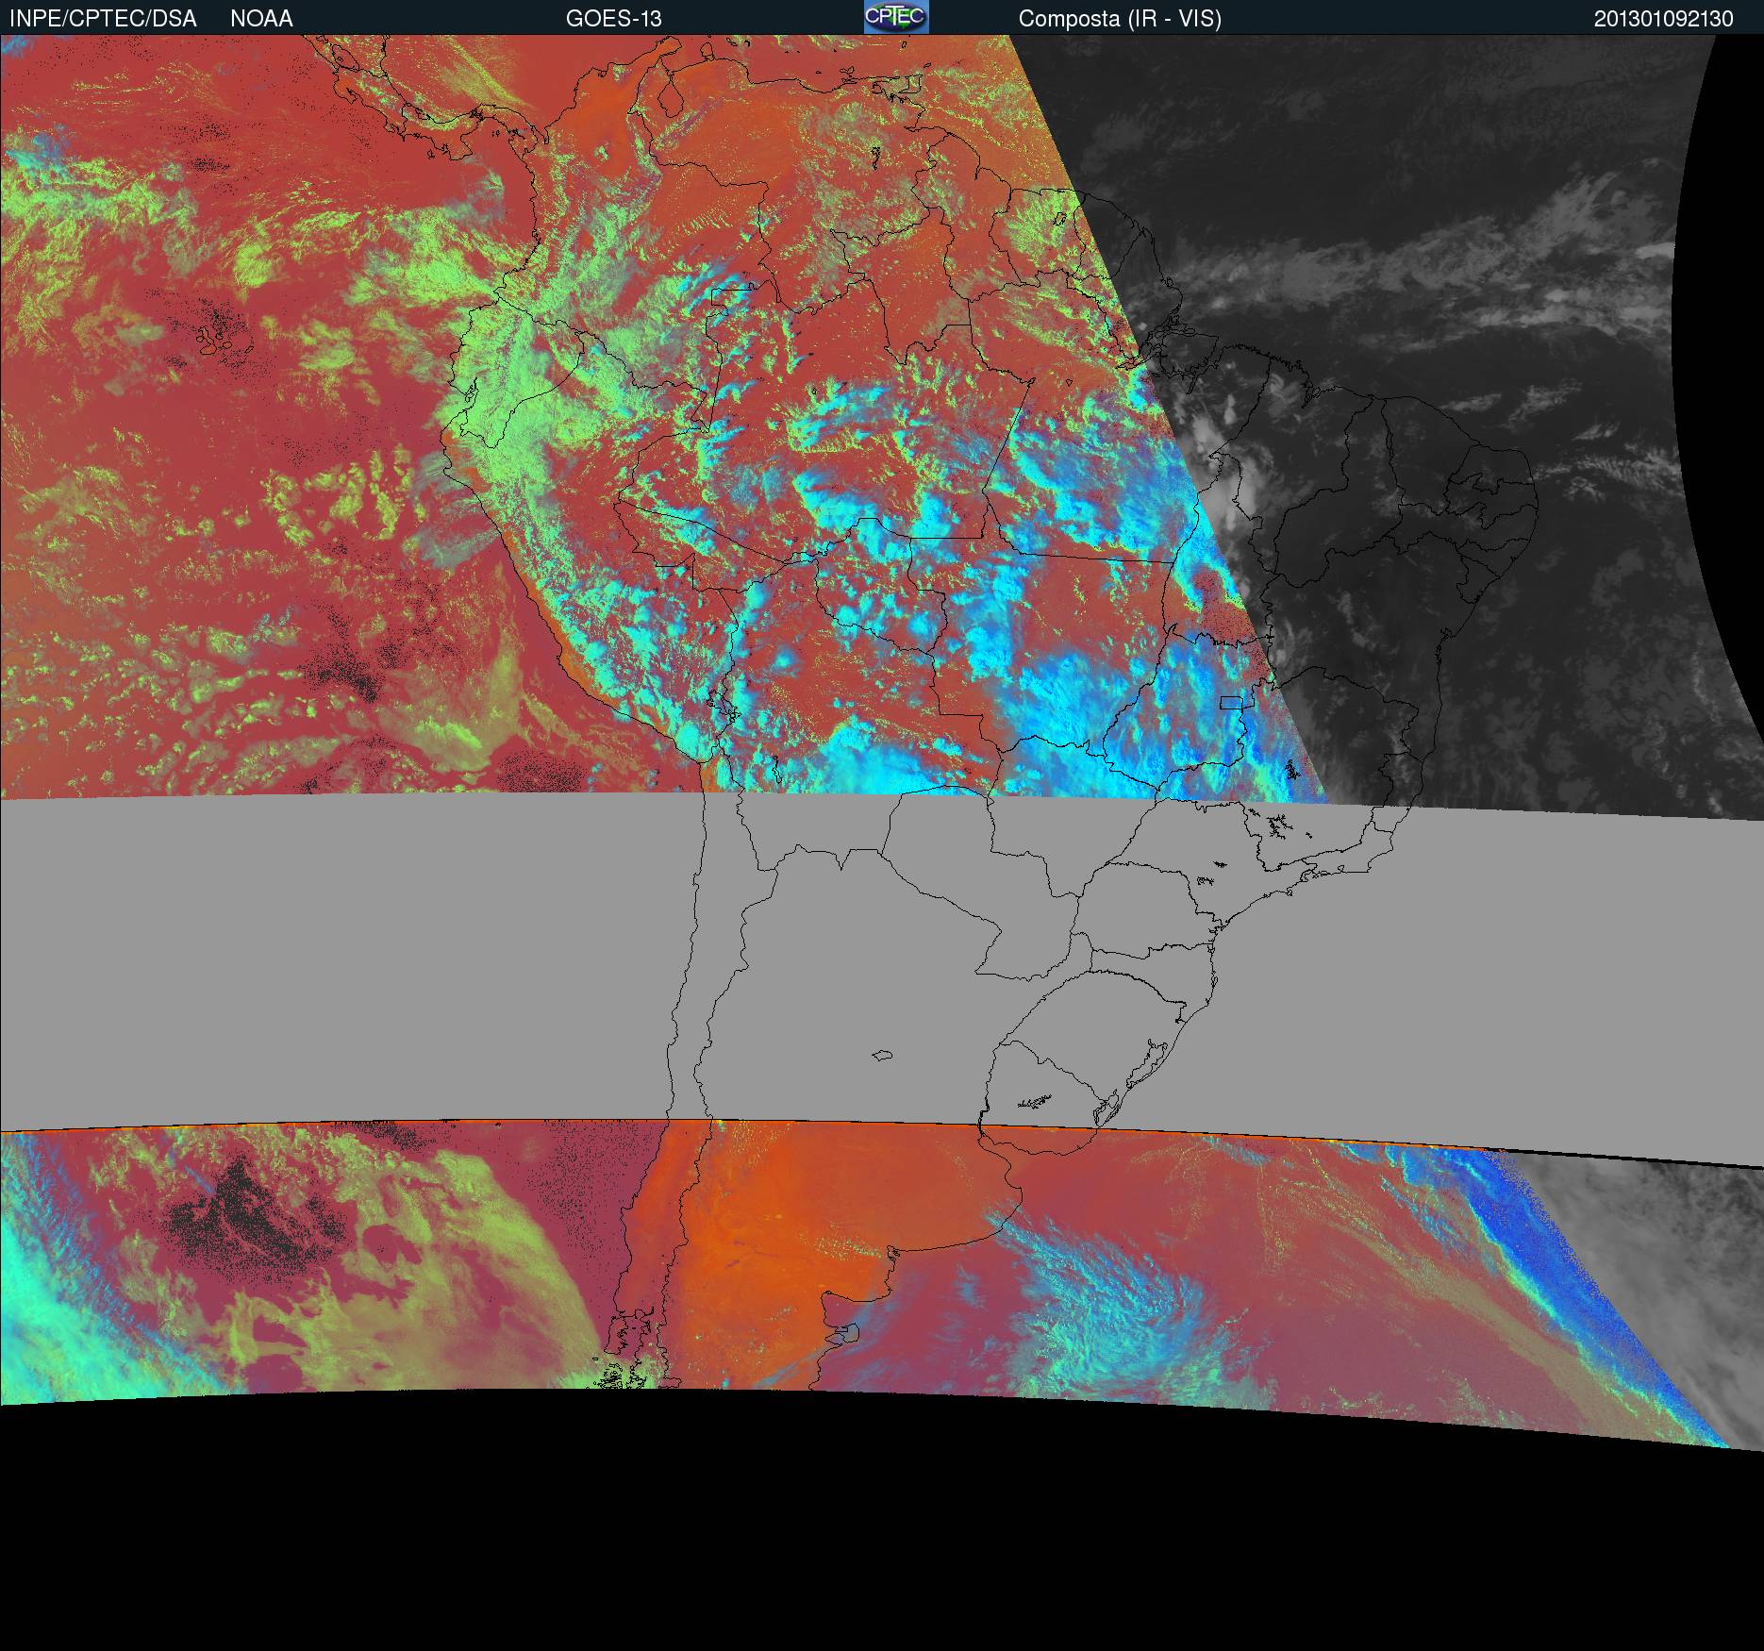Screen dimensions: 1764x1651
Task: Click the timestamp 201301092130
Action: (1664, 19)
